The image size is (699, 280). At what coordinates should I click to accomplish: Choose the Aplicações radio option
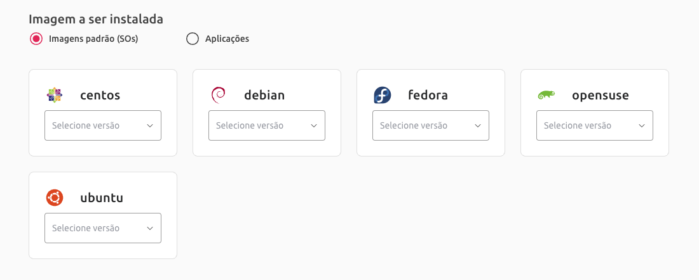(192, 39)
